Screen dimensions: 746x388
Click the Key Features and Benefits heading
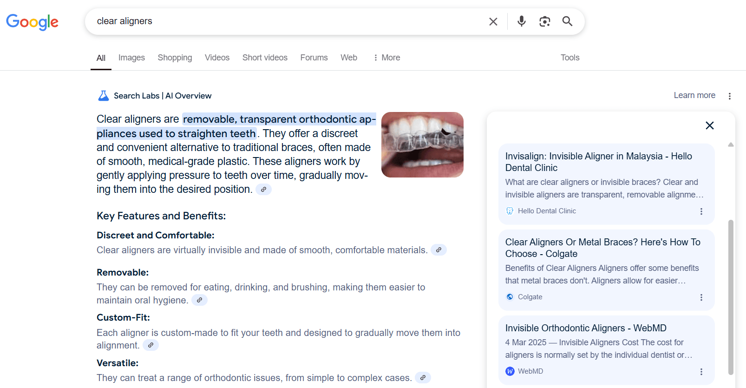coord(161,216)
